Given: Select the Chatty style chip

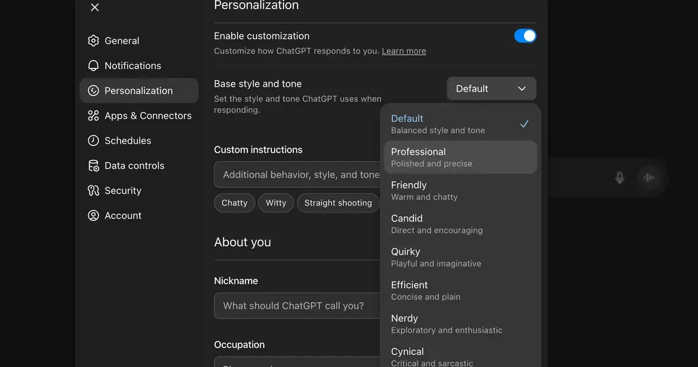Looking at the screenshot, I should click(234, 202).
